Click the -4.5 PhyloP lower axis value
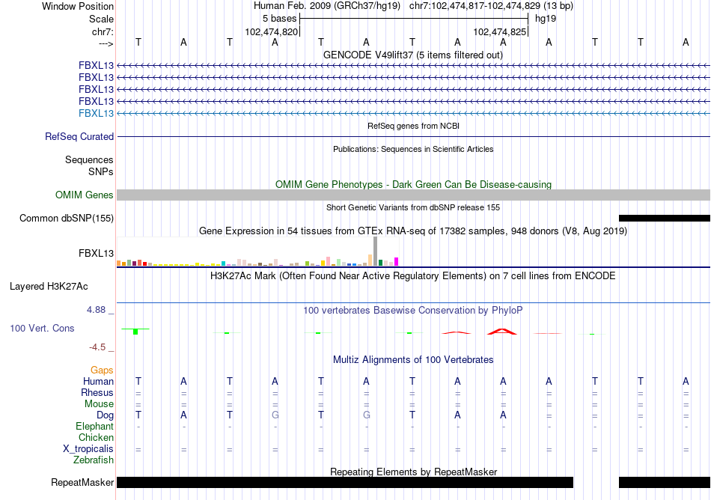The width and height of the screenshot is (711, 500). click(x=97, y=347)
